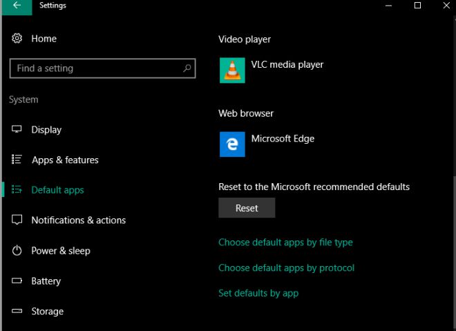This screenshot has height=331, width=456.
Task: Change web browser from Microsoft Edge
Action: [x=267, y=144]
